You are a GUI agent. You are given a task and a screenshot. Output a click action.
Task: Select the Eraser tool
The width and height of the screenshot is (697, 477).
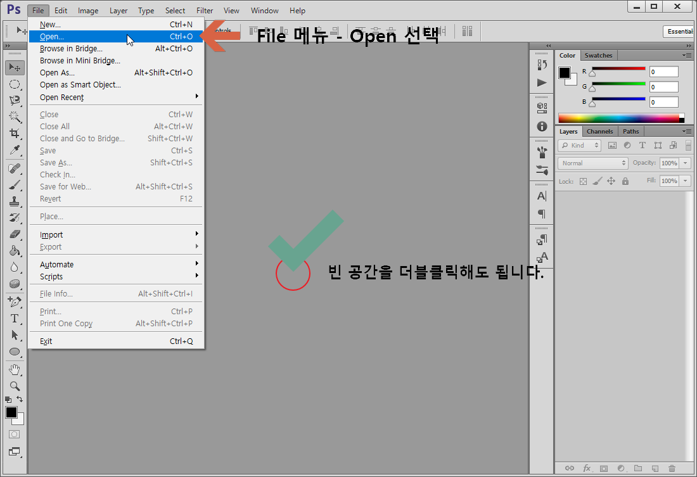click(15, 234)
